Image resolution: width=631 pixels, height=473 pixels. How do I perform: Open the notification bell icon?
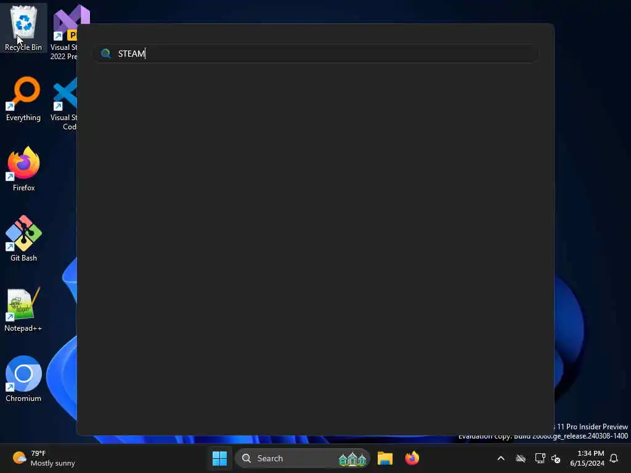click(614, 458)
